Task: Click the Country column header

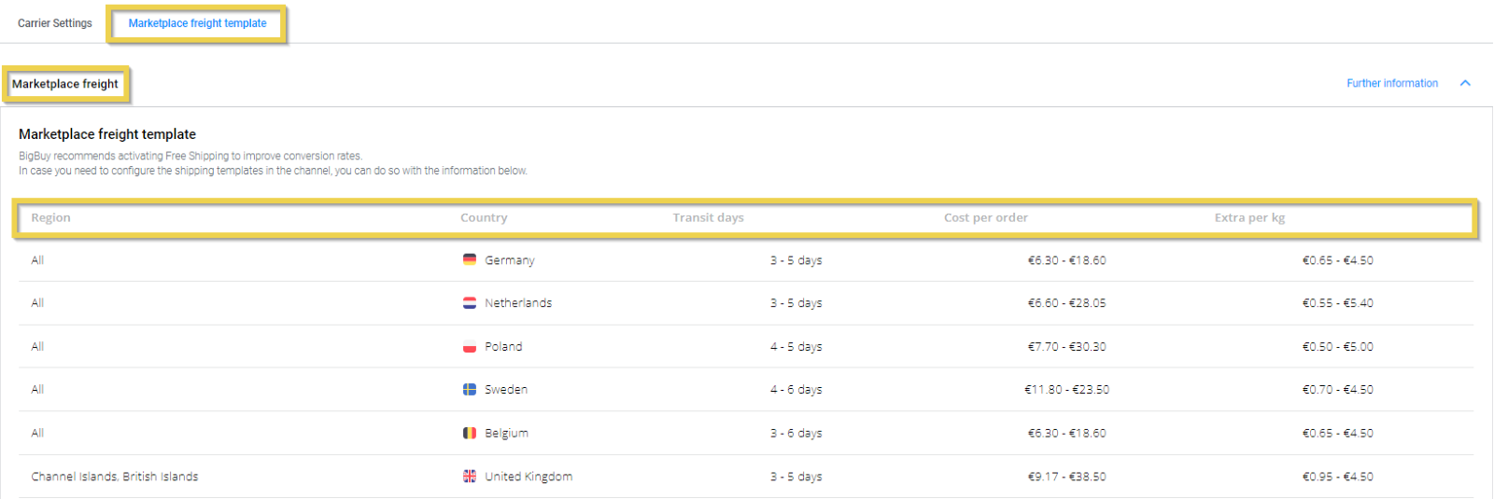Action: pyautogui.click(x=484, y=217)
